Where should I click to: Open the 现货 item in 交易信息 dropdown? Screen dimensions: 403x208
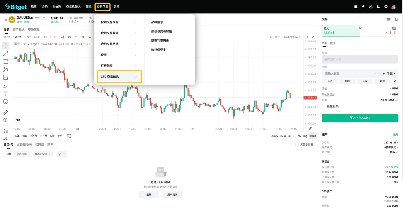click(x=119, y=55)
